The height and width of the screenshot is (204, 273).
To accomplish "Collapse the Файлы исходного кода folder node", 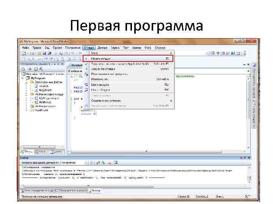I will tap(27, 94).
